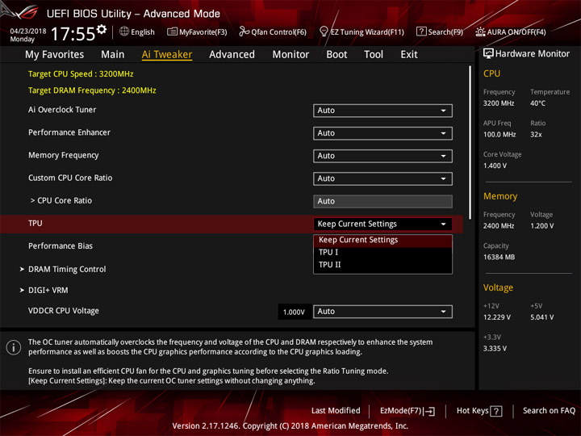Launch EZ Tuning Wizard bulb icon
Viewport: 581px width, 436px height.
324,31
